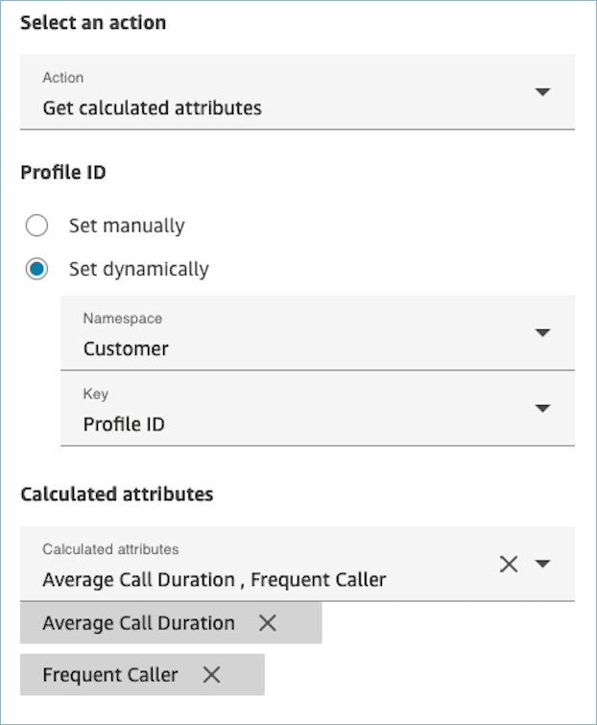Open the Action dropdown arrow
597x725 pixels.
[x=542, y=91]
